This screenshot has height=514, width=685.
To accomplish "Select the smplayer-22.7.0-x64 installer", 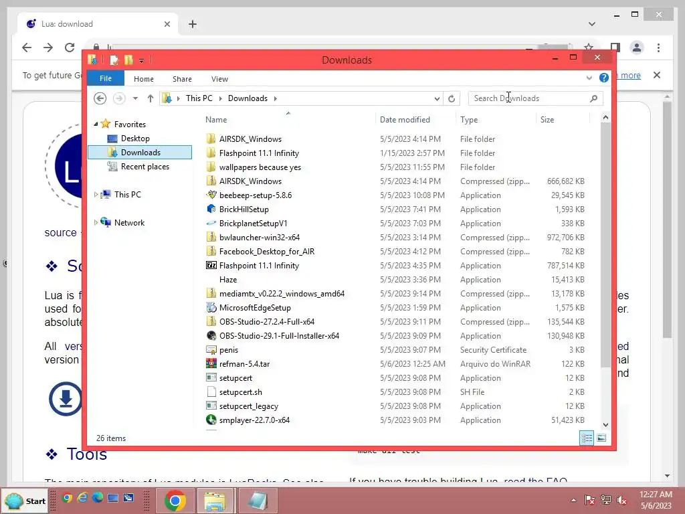I will tap(254, 420).
